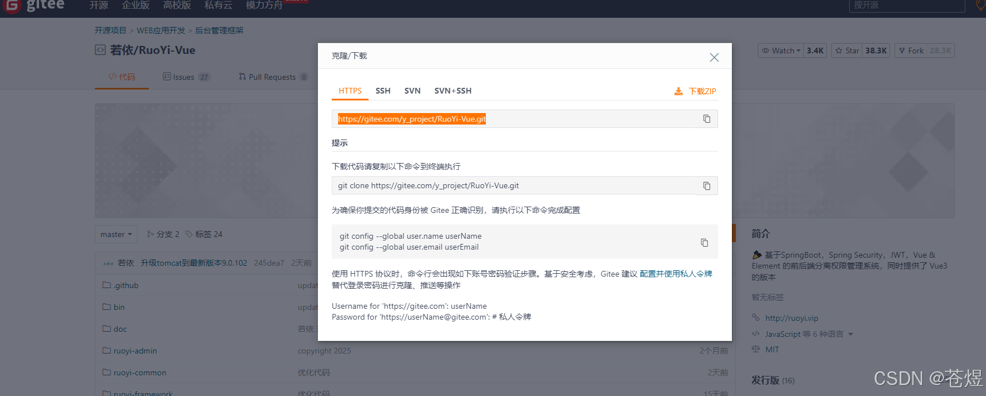Click the Gitee logo
The height and width of the screenshot is (396, 986).
34,6
